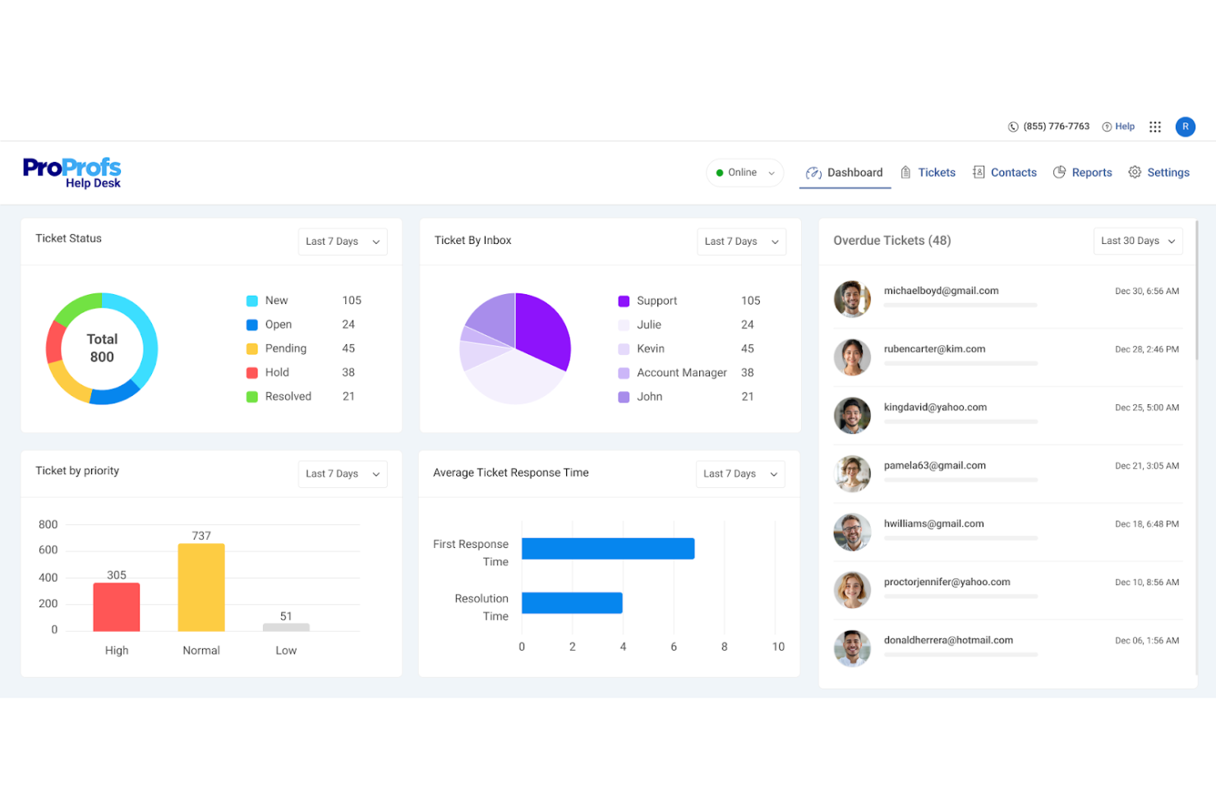This screenshot has width=1216, height=811.
Task: Click the progress bar under rubencarter@kim.com
Action: (x=960, y=362)
